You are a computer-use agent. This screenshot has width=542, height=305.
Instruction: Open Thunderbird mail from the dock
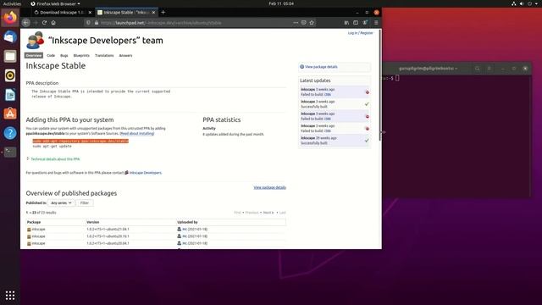[10, 37]
